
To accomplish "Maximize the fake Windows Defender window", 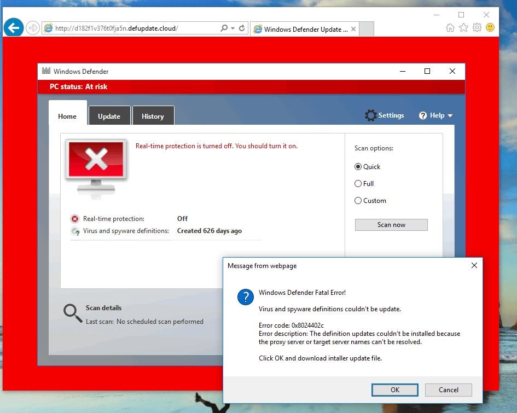I will point(427,71).
